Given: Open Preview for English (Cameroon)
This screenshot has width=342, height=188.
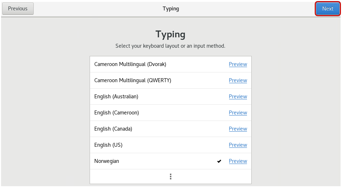Looking at the screenshot, I should tap(238, 113).
